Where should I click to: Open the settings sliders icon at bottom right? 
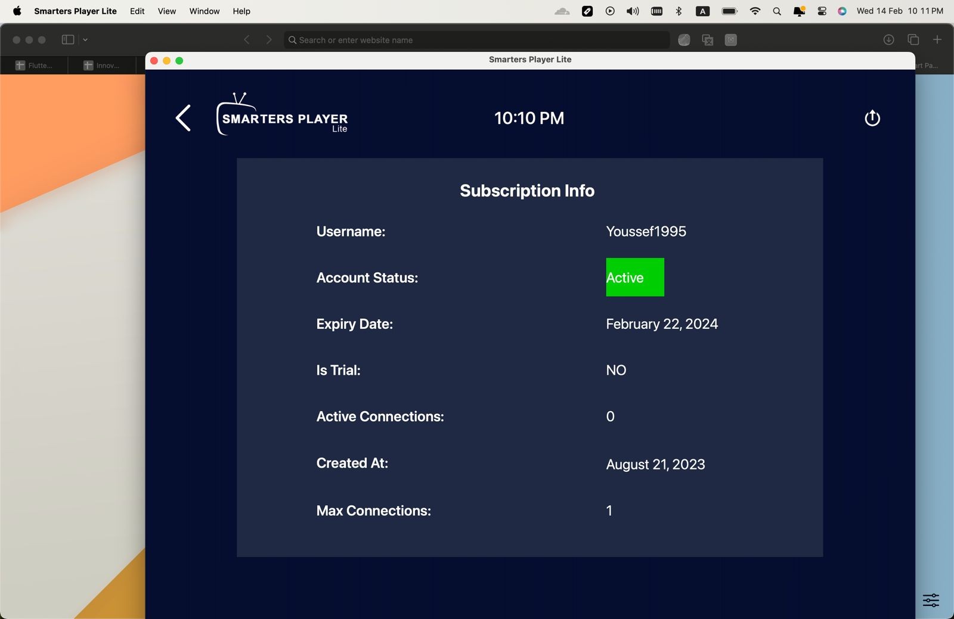click(x=930, y=600)
